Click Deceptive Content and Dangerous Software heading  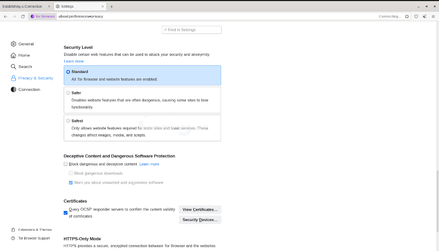click(119, 156)
